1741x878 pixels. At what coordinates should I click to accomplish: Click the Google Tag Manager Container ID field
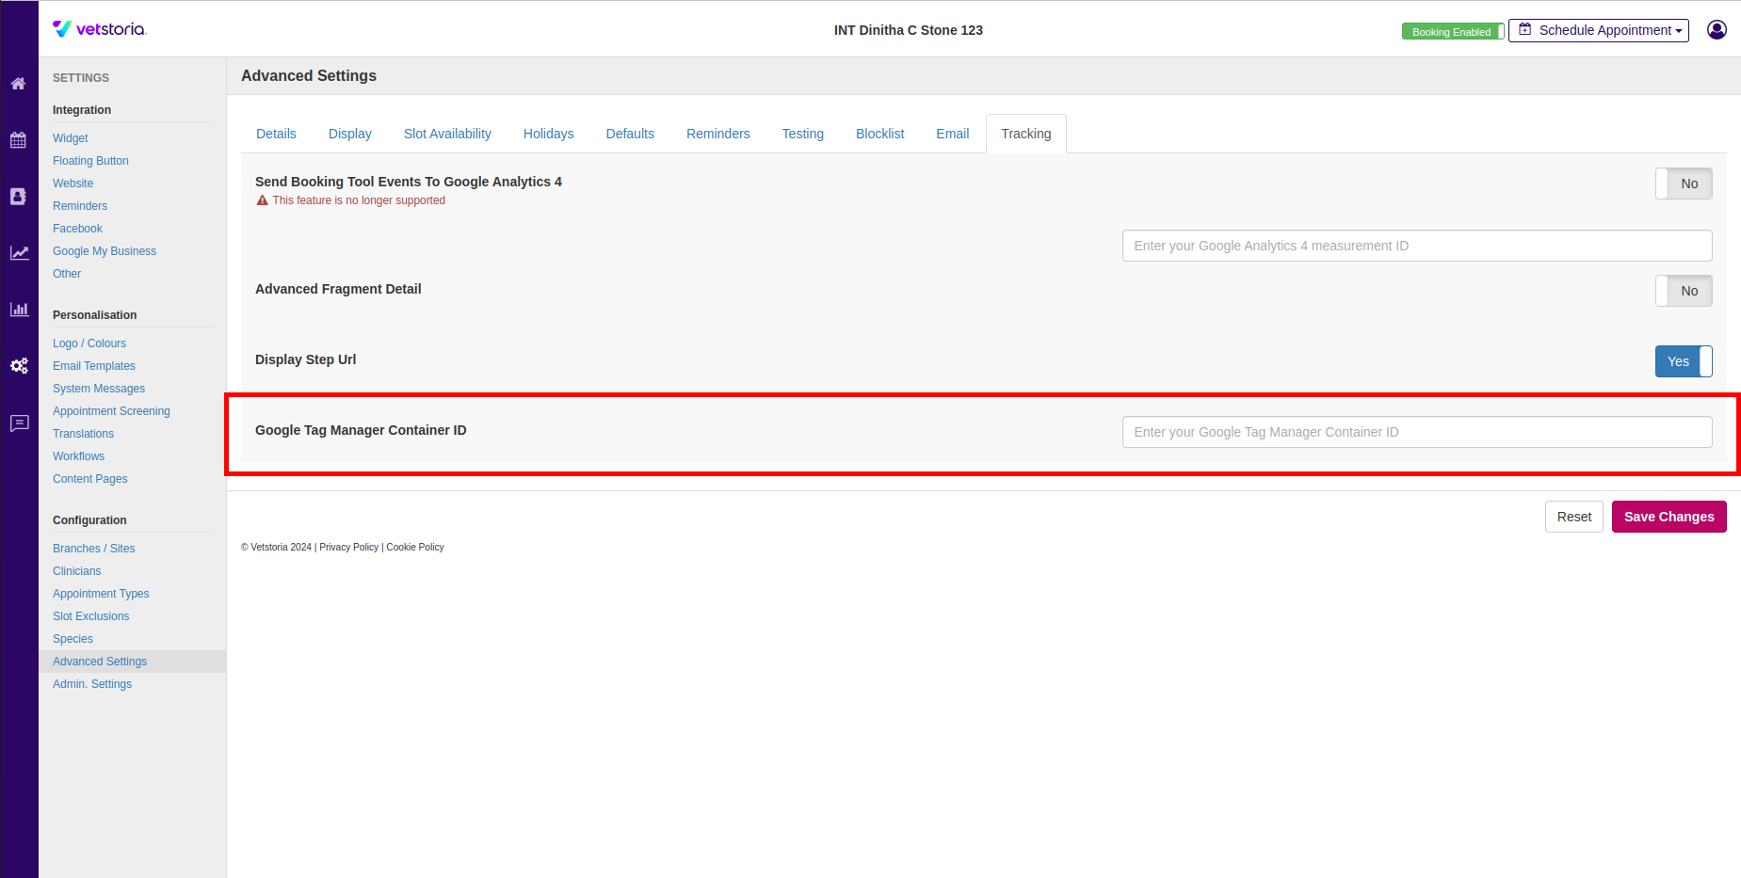pos(1416,431)
